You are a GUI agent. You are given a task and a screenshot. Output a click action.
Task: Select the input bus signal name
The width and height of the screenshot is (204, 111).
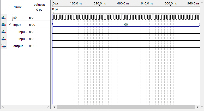[17, 25]
